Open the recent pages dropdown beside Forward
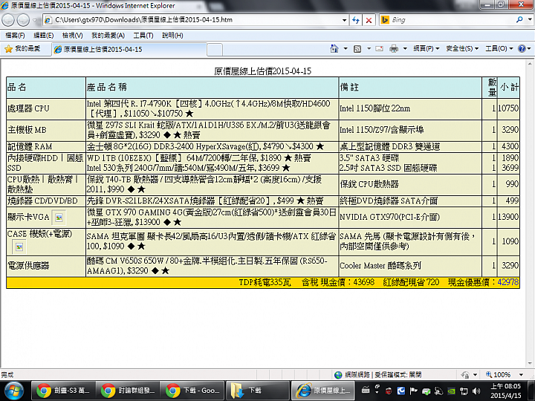This screenshot has width=535, height=401. click(x=34, y=20)
